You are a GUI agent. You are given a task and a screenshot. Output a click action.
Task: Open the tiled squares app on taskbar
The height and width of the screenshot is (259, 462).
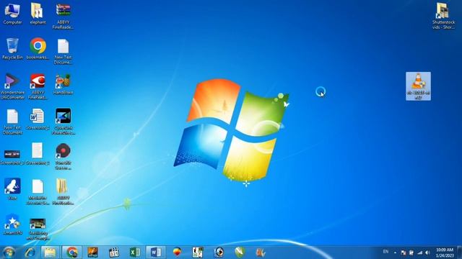click(198, 253)
